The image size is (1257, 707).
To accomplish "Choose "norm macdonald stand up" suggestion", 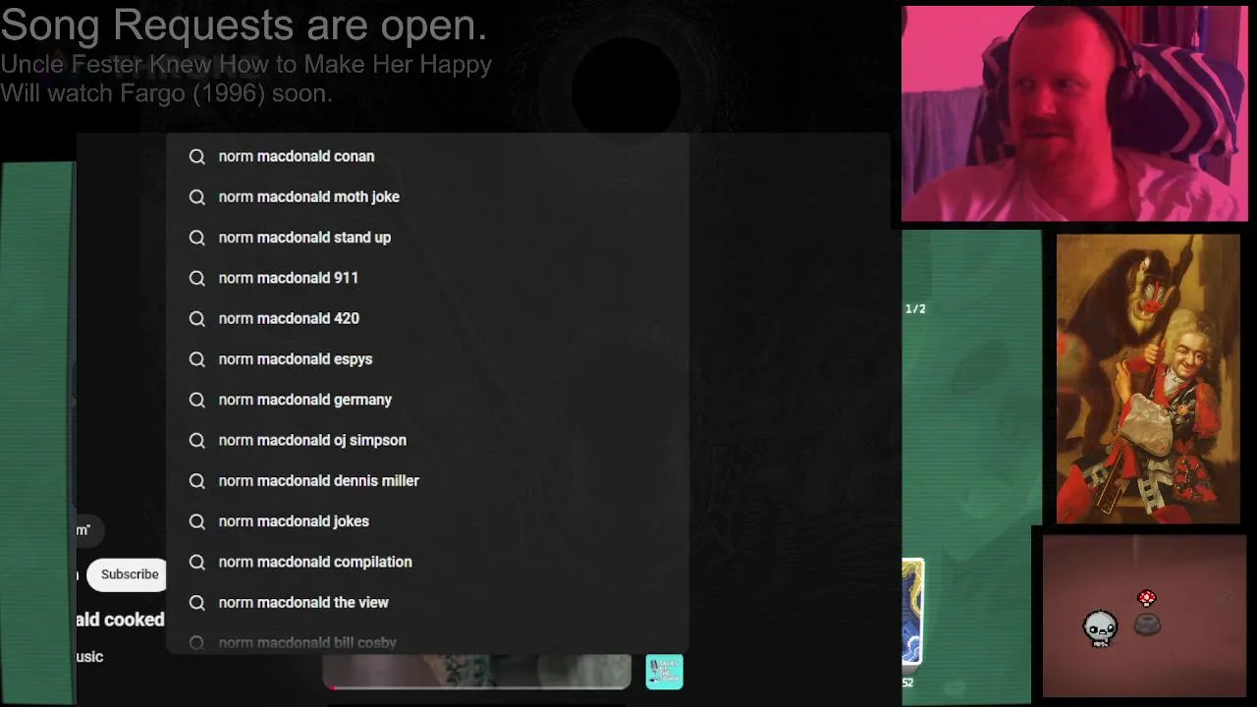I will coord(427,238).
